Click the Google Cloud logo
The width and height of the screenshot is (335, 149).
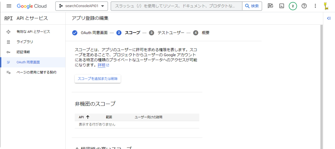(x=32, y=6)
